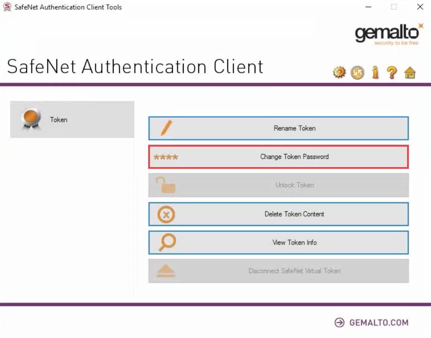Visit the GEMALTO.COM link
Viewport: 431px width, 338px height.
pyautogui.click(x=372, y=323)
